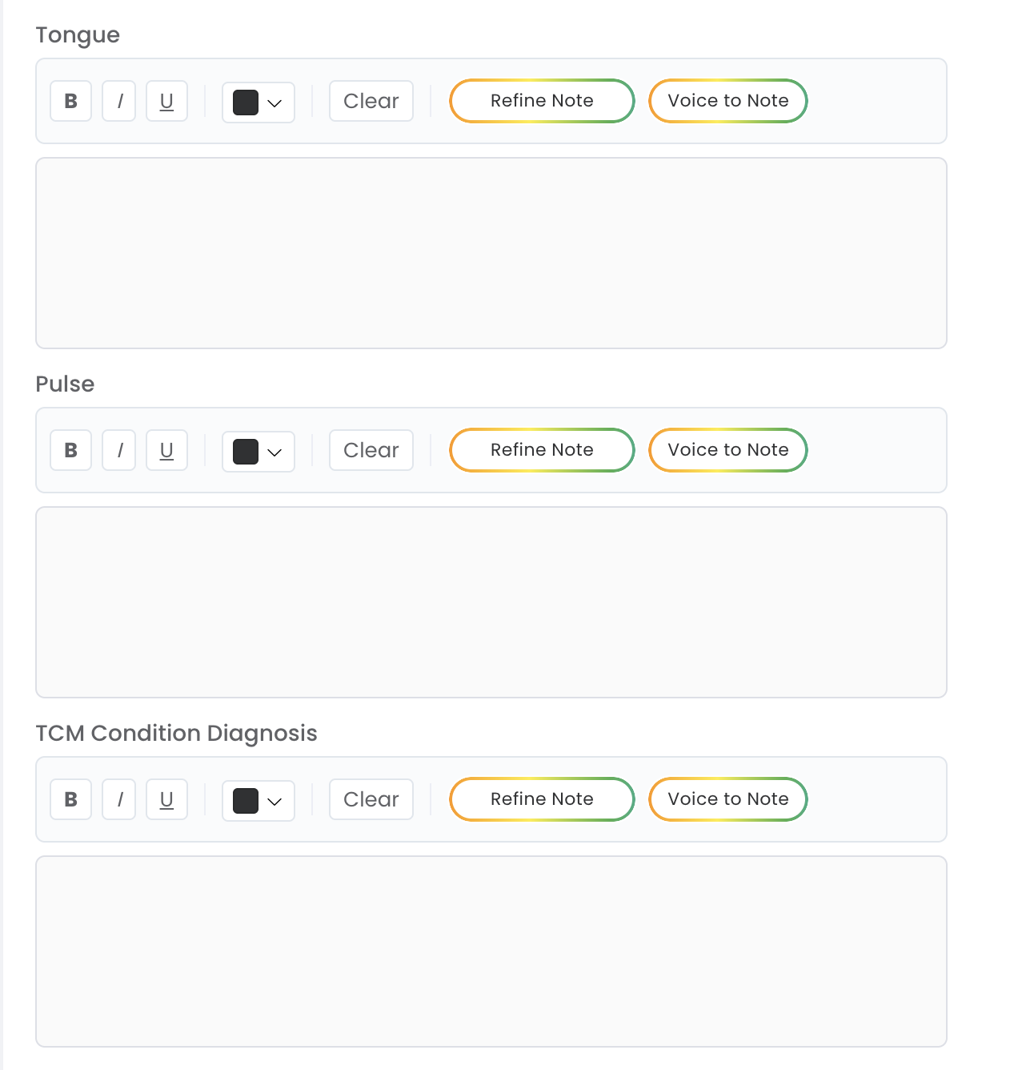The image size is (1018, 1070).
Task: Select bold in the Pulse toolbar
Action: click(x=70, y=450)
